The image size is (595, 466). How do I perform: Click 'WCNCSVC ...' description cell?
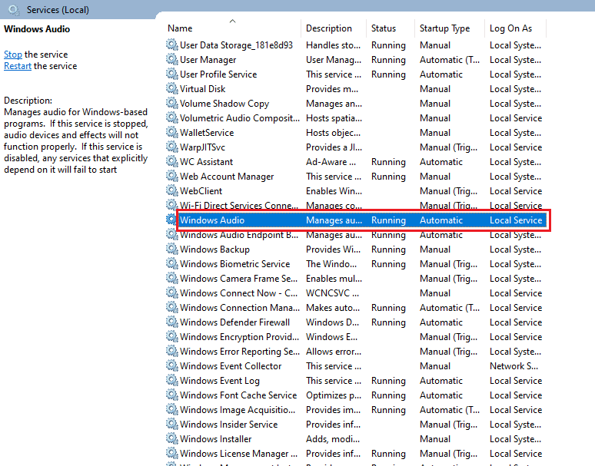point(332,293)
